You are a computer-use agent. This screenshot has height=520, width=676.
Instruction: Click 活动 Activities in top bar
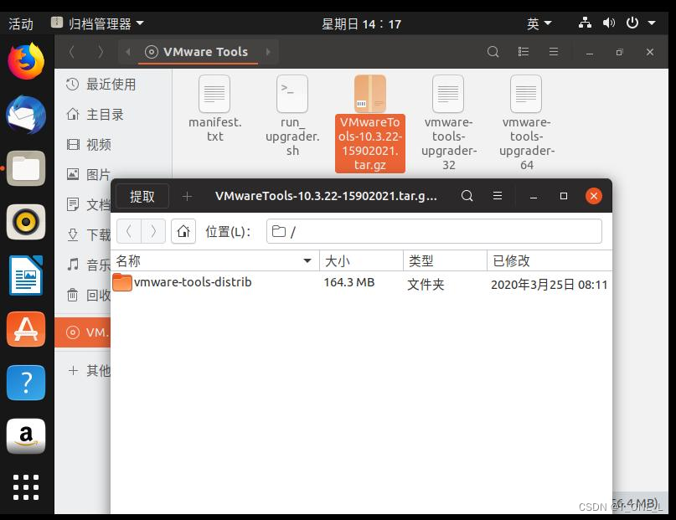pos(21,23)
